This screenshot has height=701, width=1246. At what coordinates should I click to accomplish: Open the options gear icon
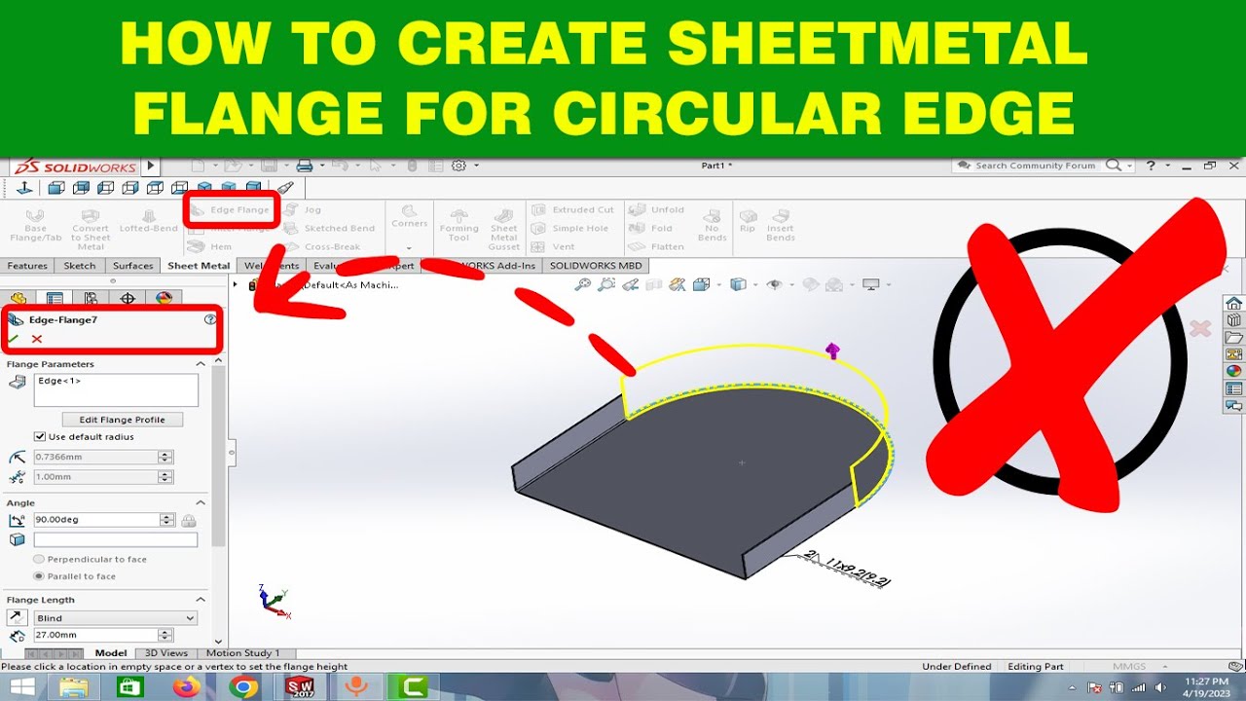[x=459, y=166]
